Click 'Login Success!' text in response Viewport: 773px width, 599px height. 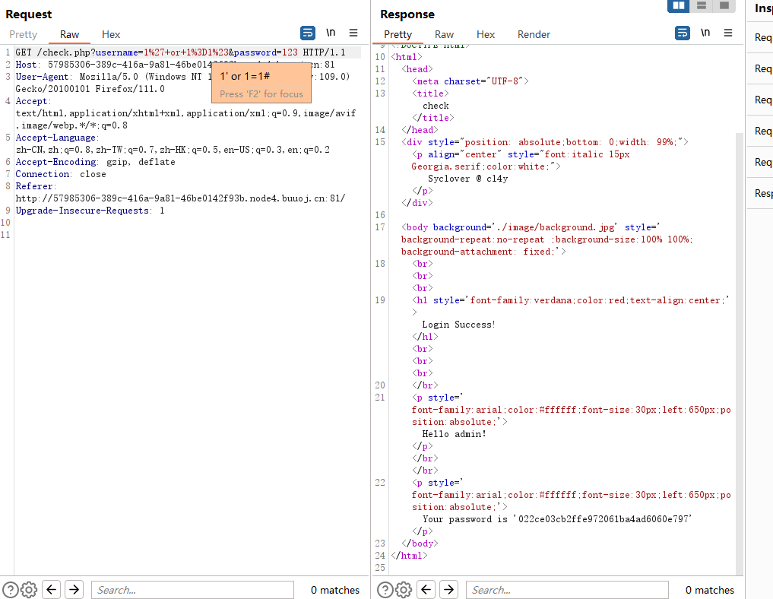point(458,325)
